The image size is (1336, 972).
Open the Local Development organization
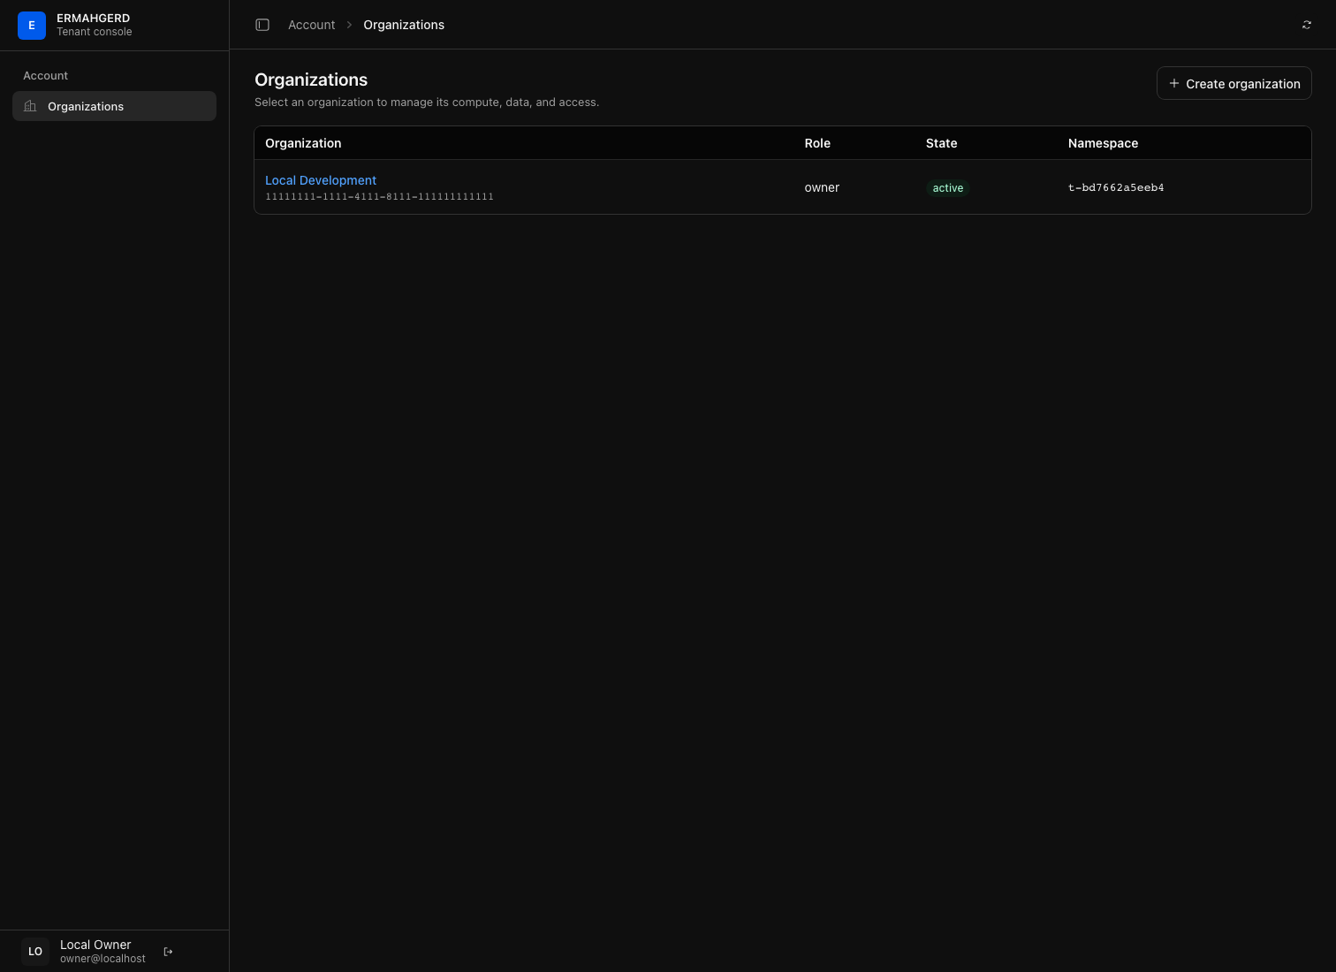321,180
